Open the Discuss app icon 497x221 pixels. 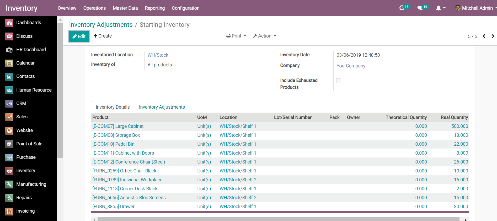coord(9,36)
